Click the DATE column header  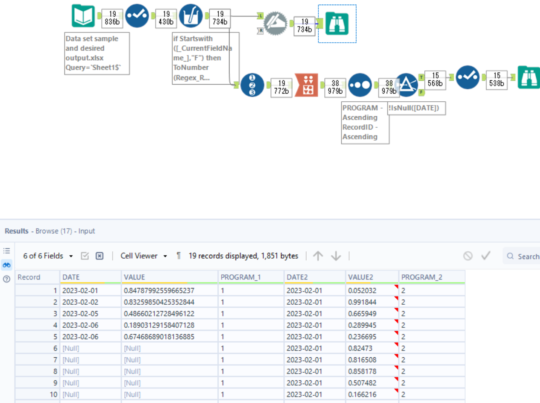point(70,277)
